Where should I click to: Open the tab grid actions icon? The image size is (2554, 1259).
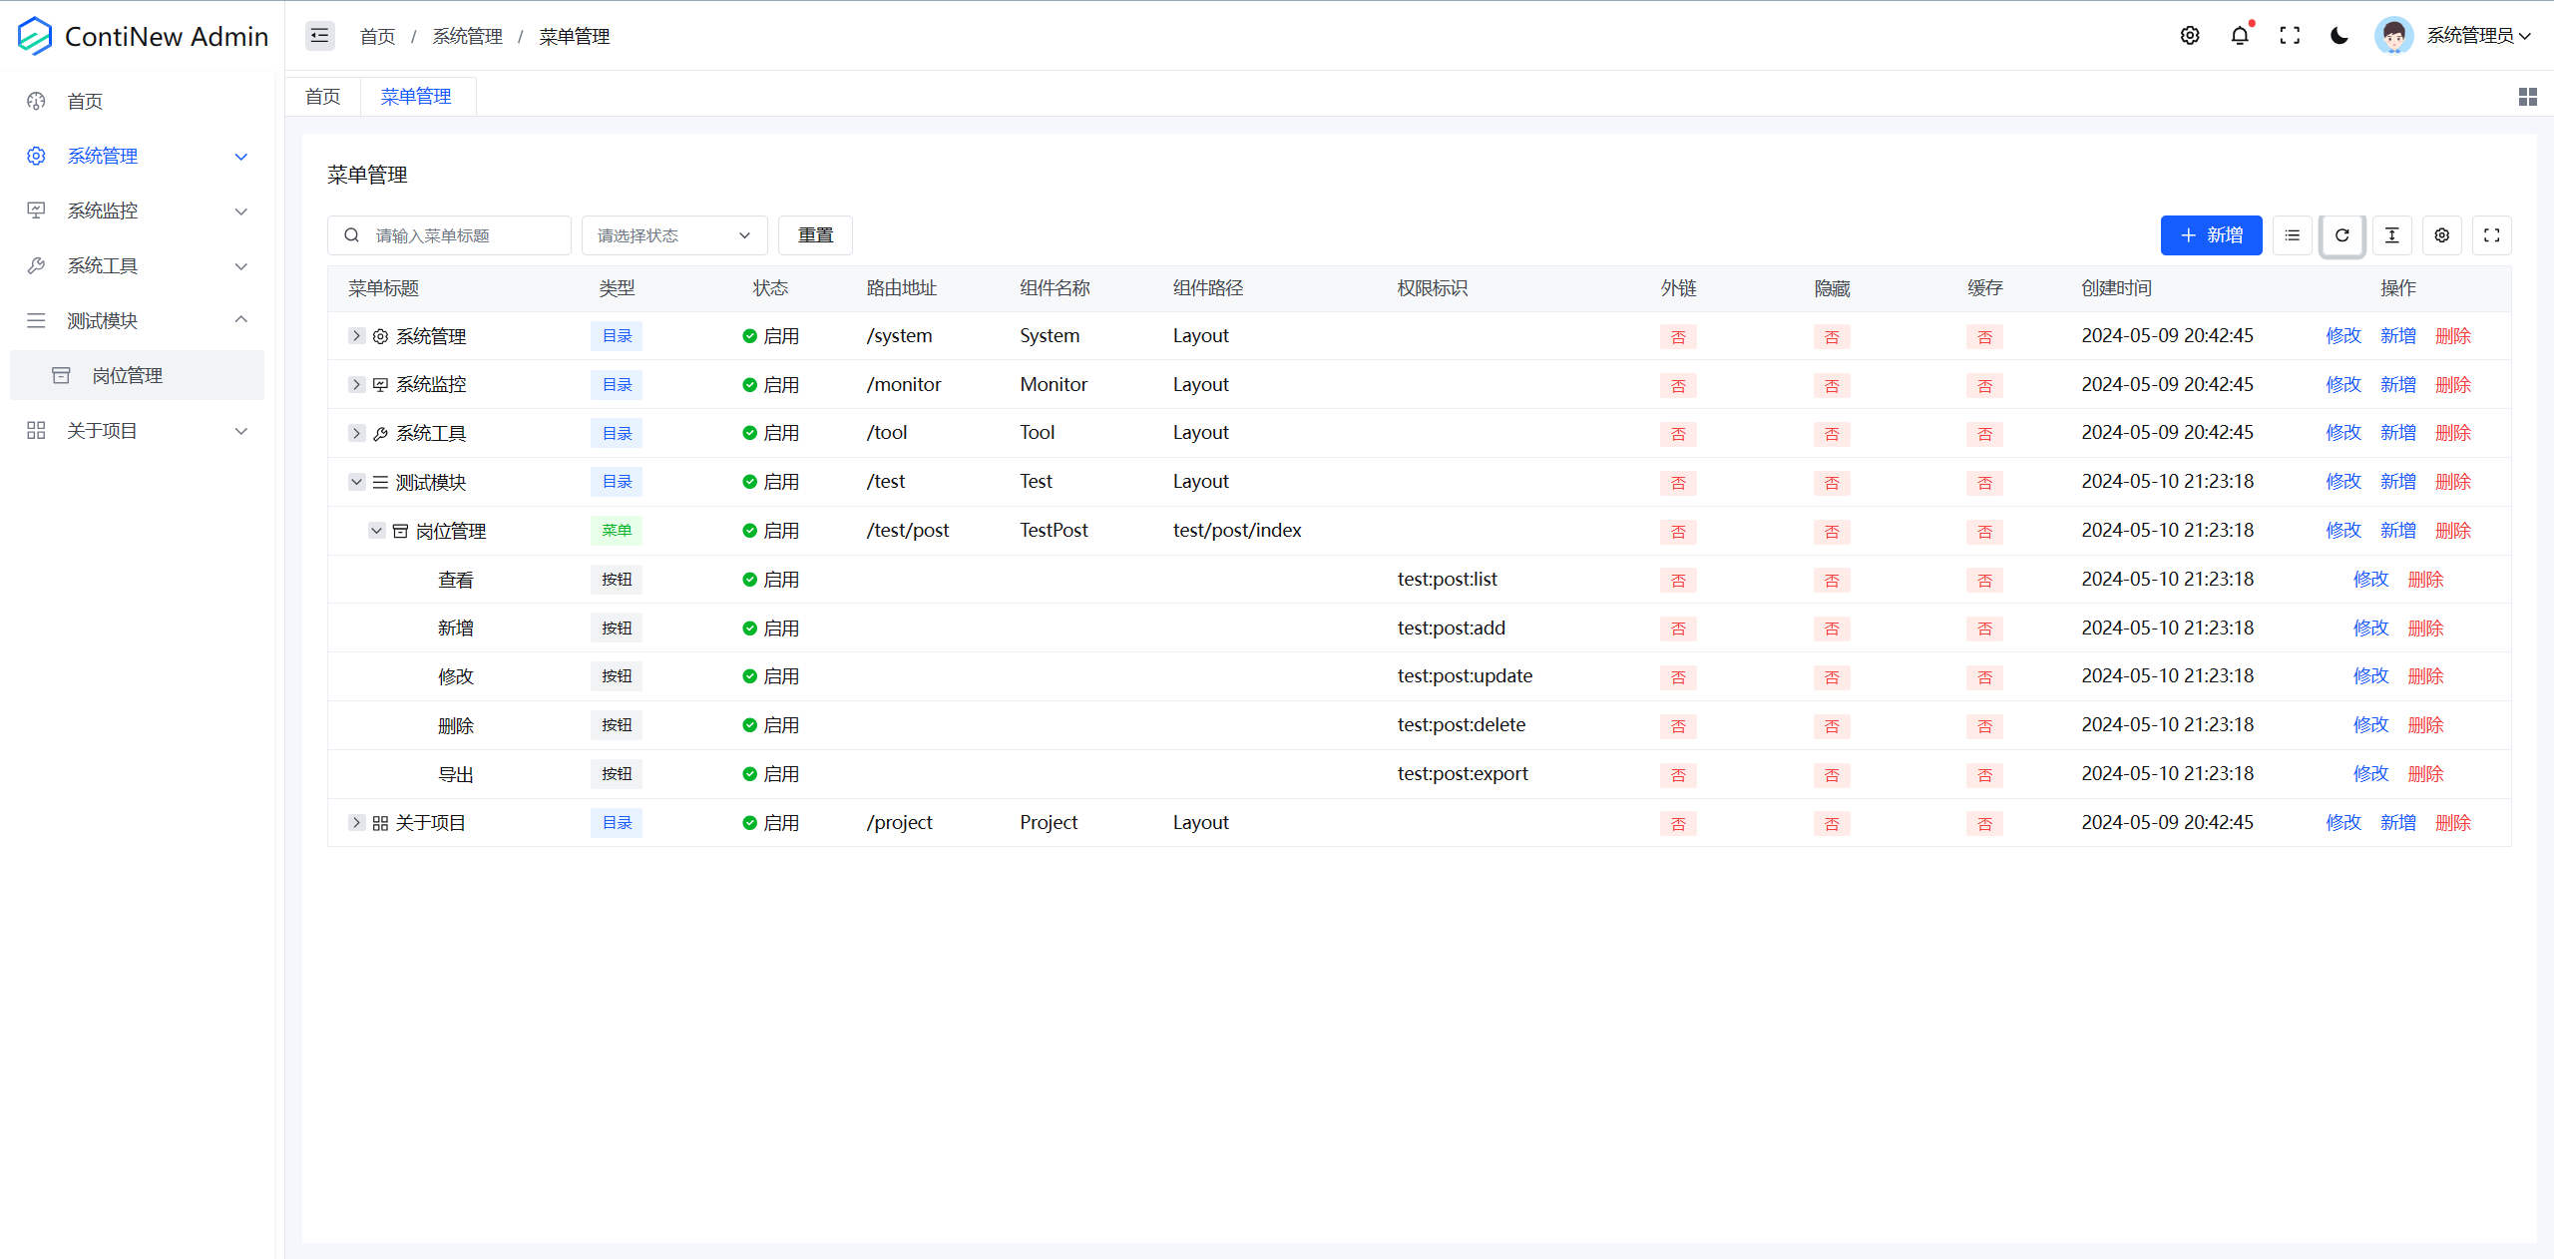coord(2527,97)
